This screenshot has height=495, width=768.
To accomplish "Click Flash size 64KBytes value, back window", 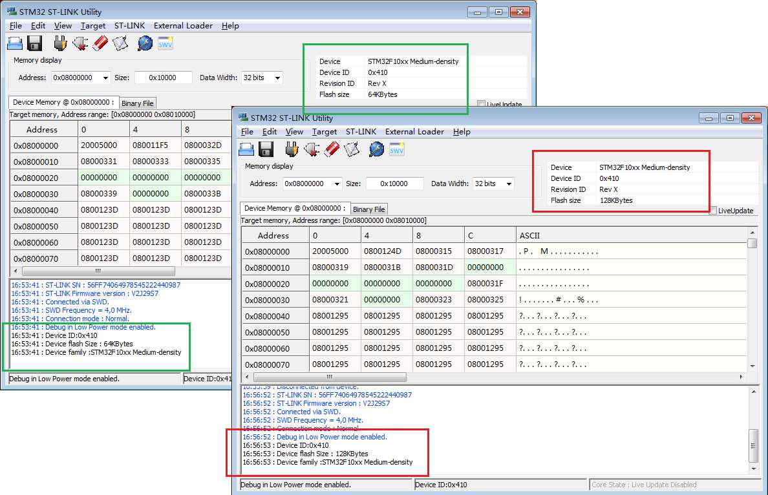I will click(383, 94).
